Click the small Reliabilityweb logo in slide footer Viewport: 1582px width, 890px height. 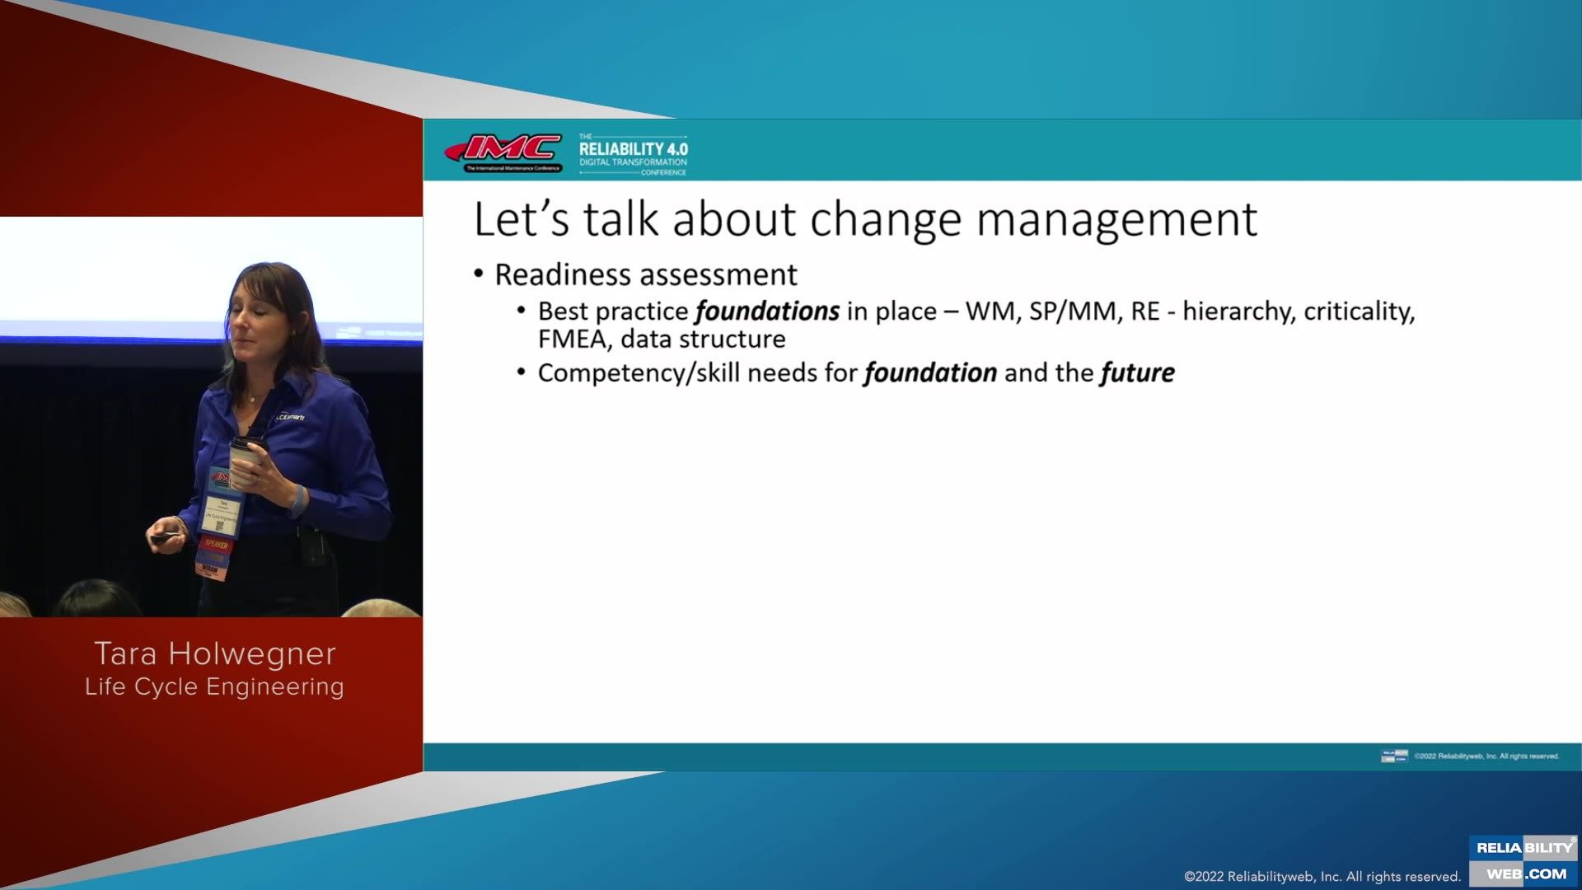pyautogui.click(x=1394, y=756)
